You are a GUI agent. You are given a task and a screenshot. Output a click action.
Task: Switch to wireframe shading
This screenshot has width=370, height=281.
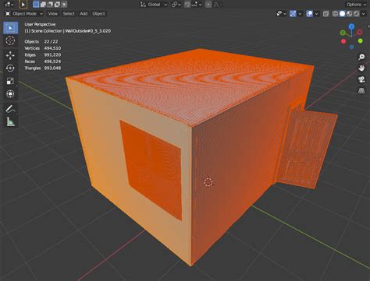coord(336,14)
